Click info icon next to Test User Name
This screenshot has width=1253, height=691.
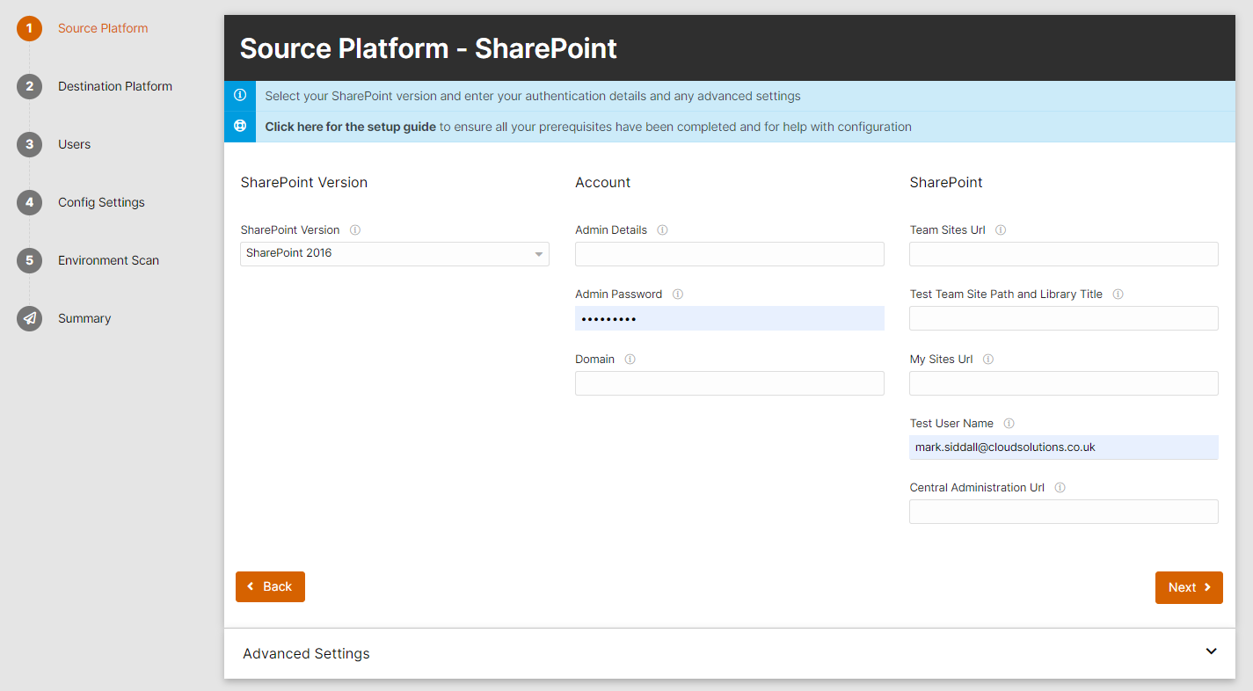[1009, 424]
